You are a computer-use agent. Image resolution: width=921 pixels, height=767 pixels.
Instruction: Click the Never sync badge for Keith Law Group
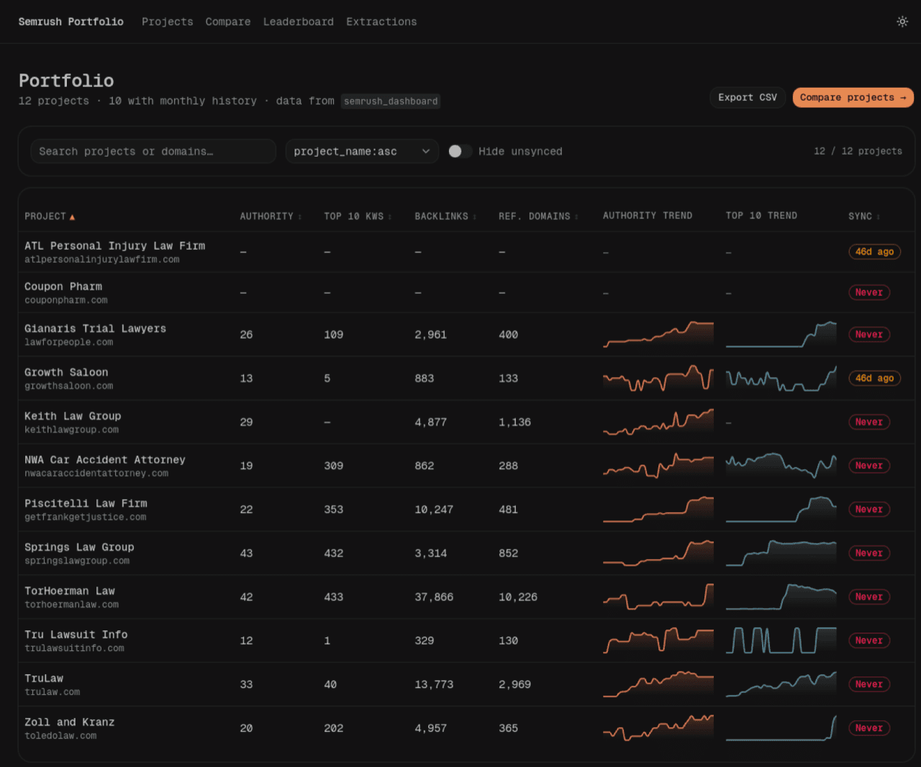pos(868,422)
